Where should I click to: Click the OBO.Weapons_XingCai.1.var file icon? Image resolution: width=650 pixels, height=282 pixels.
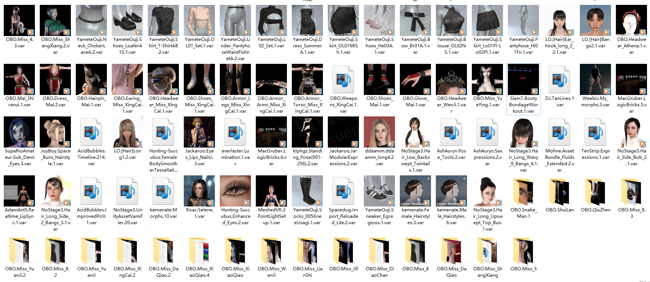343,80
